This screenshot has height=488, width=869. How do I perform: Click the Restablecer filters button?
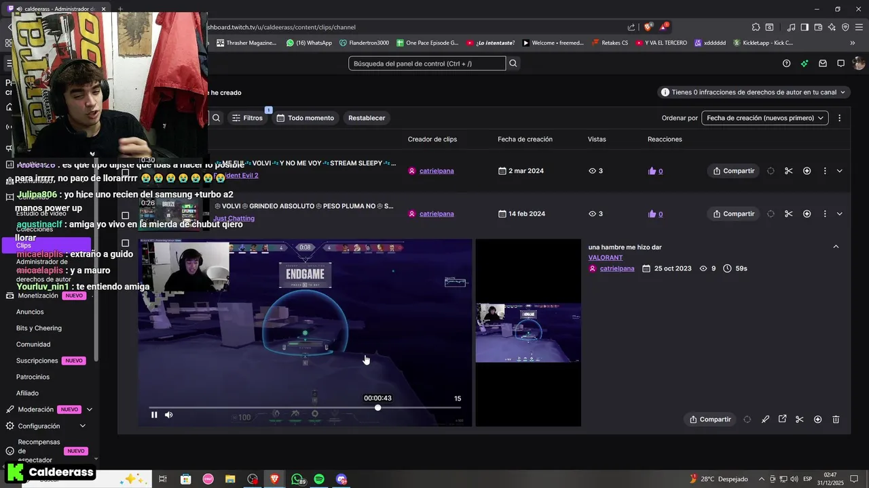pyautogui.click(x=367, y=118)
